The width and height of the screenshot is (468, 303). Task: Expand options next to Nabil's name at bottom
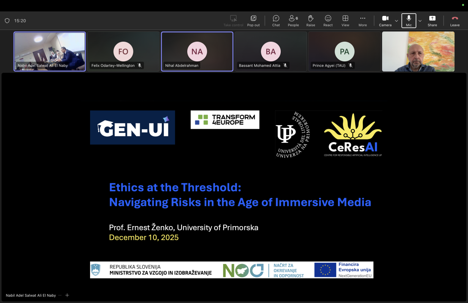[x=60, y=295]
